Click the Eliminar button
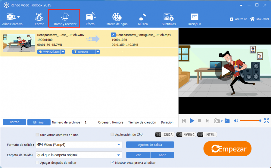Screen dimensions: 271x168 (39, 122)
